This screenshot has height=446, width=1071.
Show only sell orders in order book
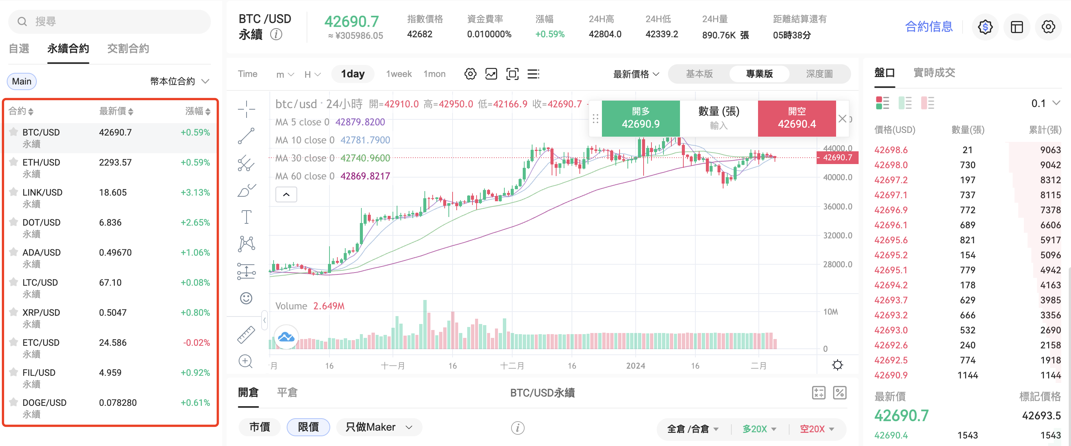[927, 103]
